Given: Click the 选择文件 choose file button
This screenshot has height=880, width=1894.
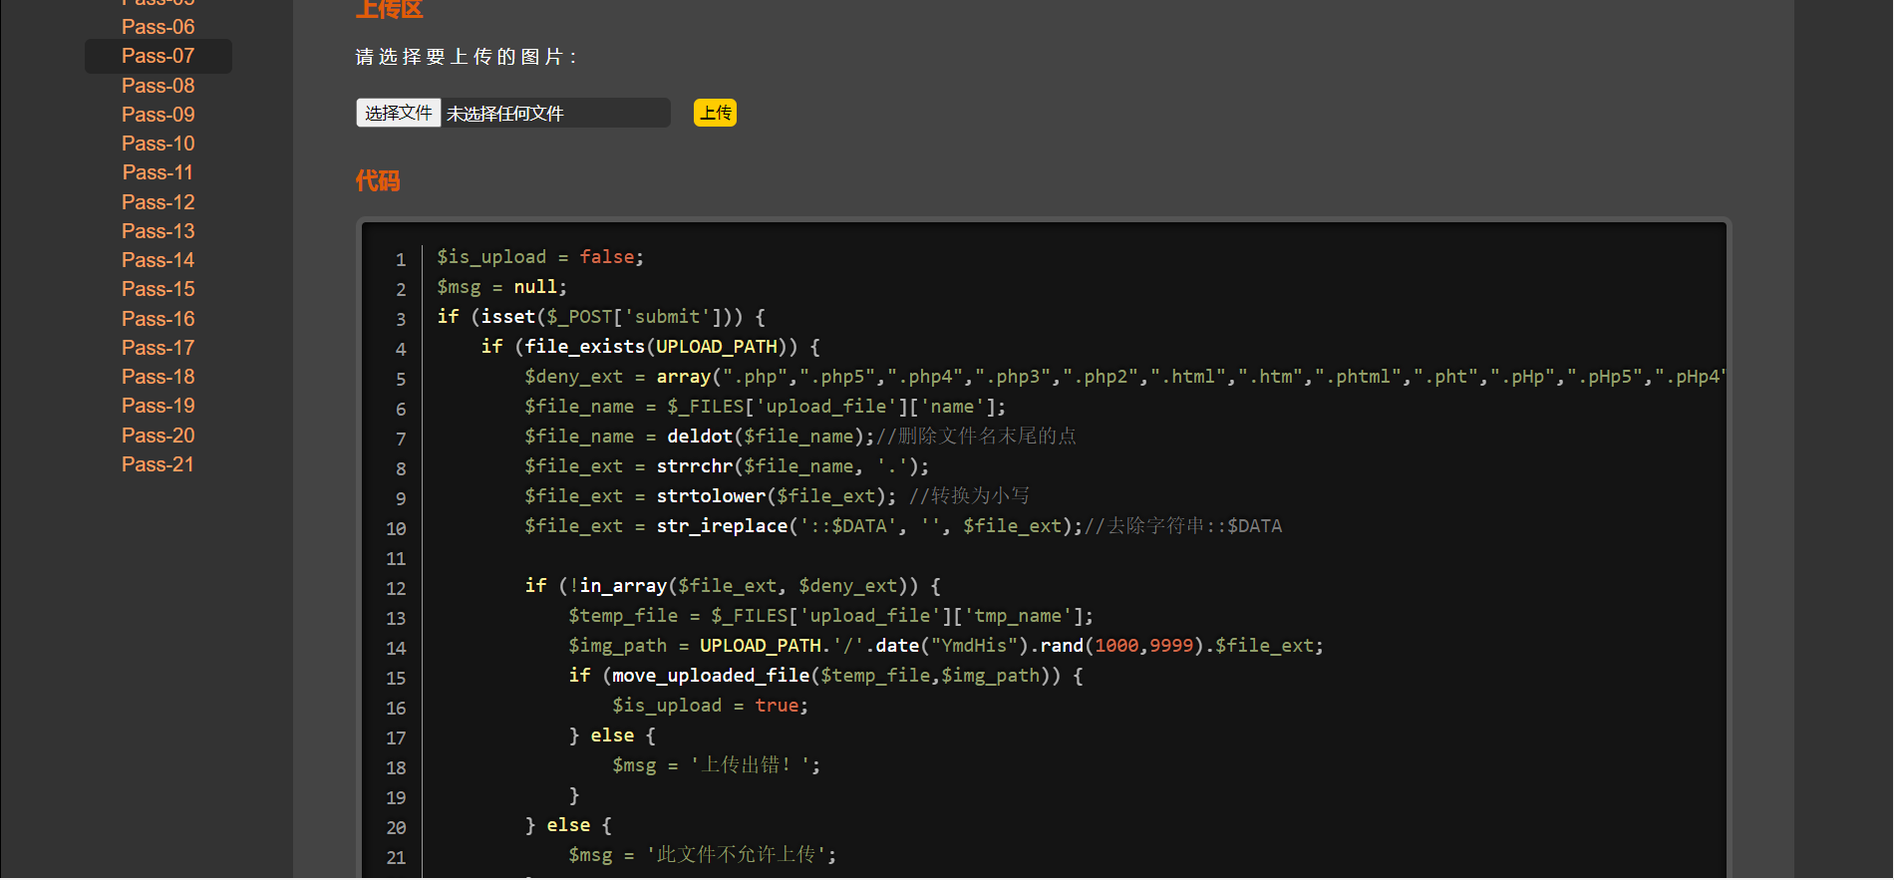Looking at the screenshot, I should pos(398,113).
